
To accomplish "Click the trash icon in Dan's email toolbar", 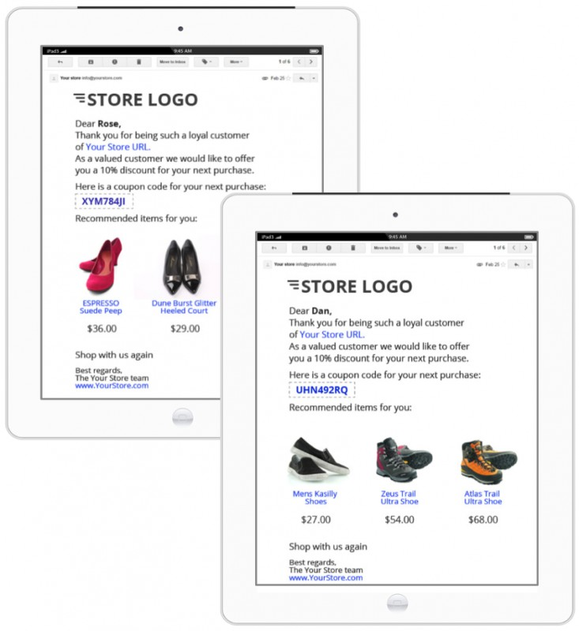I will pyautogui.click(x=353, y=248).
